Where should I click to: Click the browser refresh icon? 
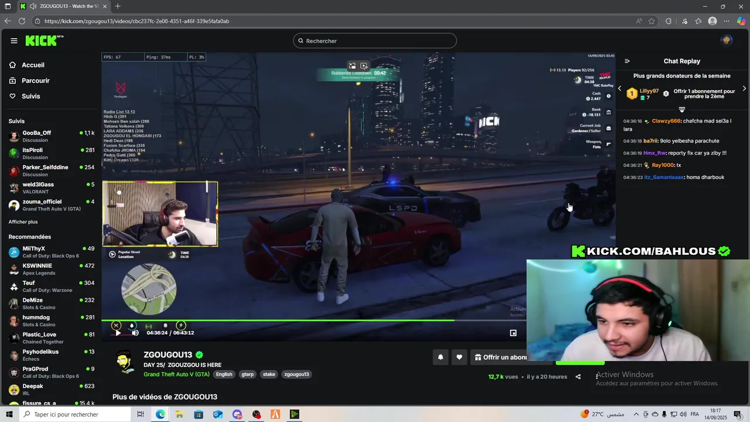coord(22,21)
